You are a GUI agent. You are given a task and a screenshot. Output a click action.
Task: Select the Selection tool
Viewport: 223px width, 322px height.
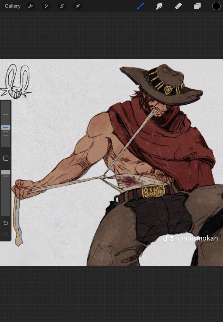62,6
